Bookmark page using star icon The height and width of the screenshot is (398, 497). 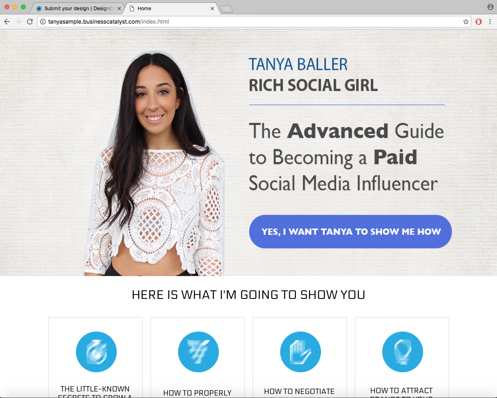coord(466,22)
